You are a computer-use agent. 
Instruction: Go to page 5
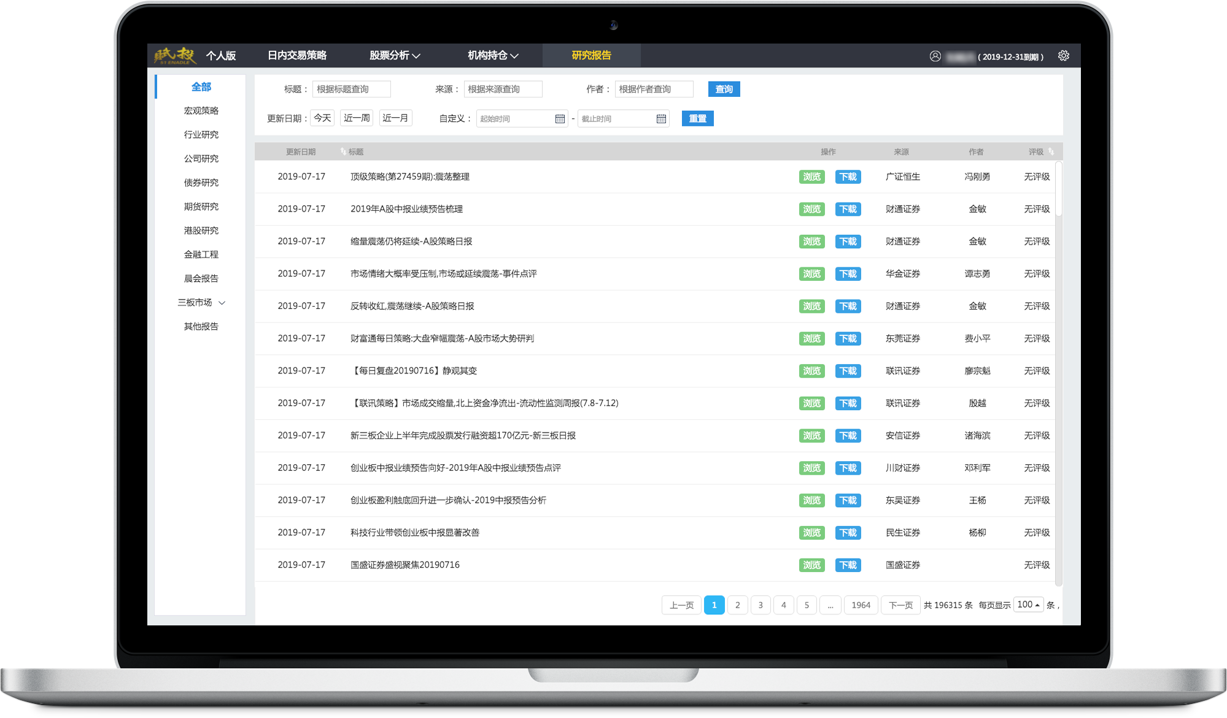coord(807,605)
